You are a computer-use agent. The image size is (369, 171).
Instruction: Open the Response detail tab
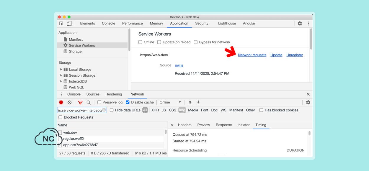[224, 125]
